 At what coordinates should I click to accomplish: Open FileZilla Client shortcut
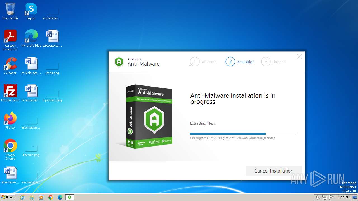click(10, 93)
